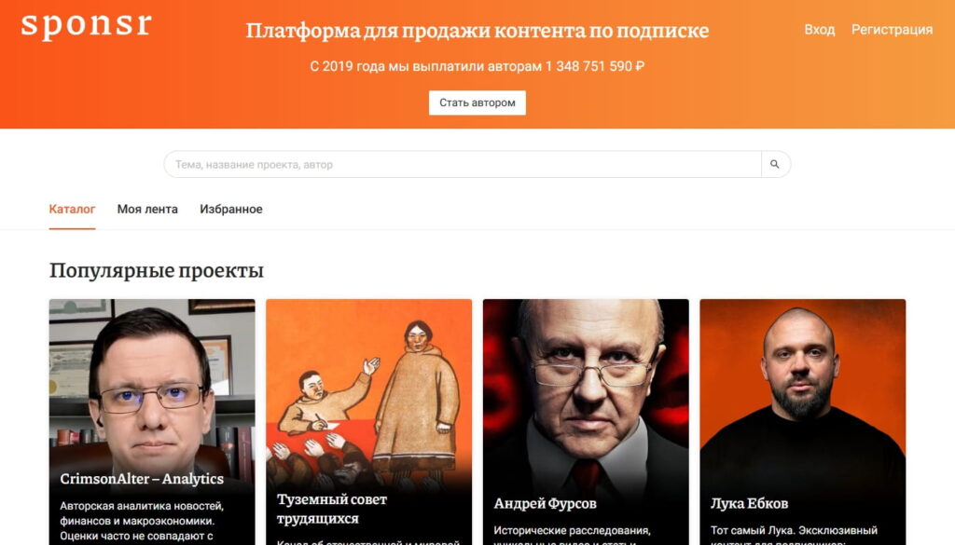Image resolution: width=955 pixels, height=545 pixels.
Task: Click the Платформа для продажи контента headline
Action: [x=477, y=31]
